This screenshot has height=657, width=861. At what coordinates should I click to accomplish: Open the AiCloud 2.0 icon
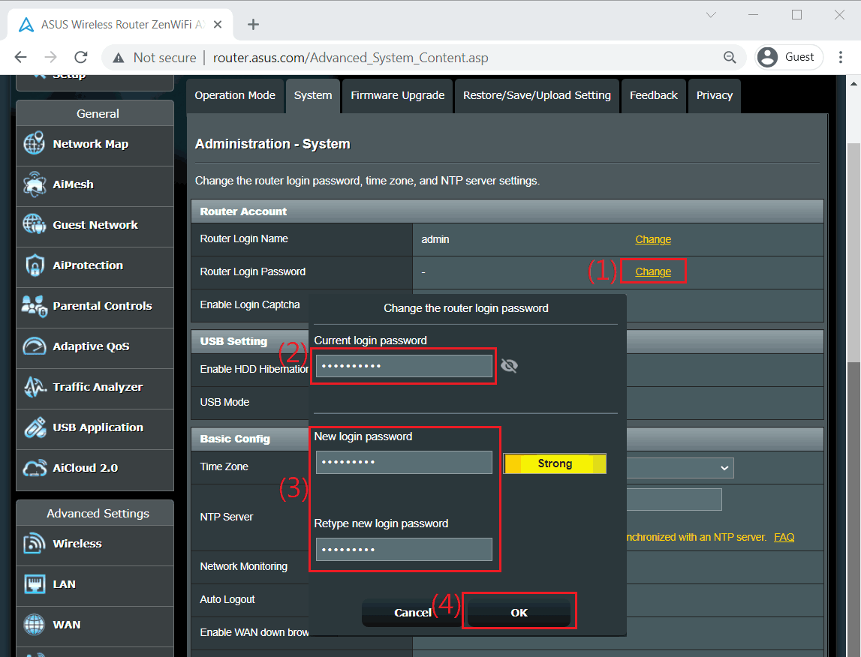(35, 468)
